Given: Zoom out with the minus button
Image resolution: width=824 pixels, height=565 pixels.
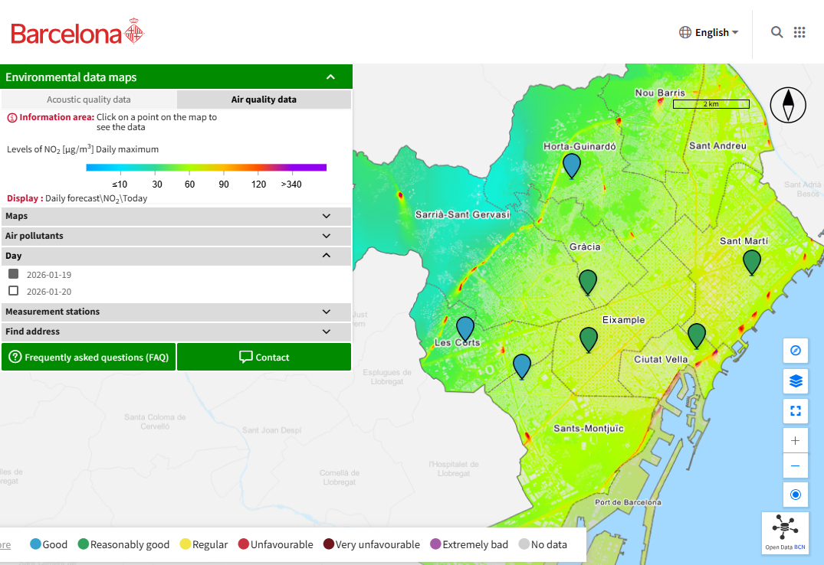Looking at the screenshot, I should (795, 465).
